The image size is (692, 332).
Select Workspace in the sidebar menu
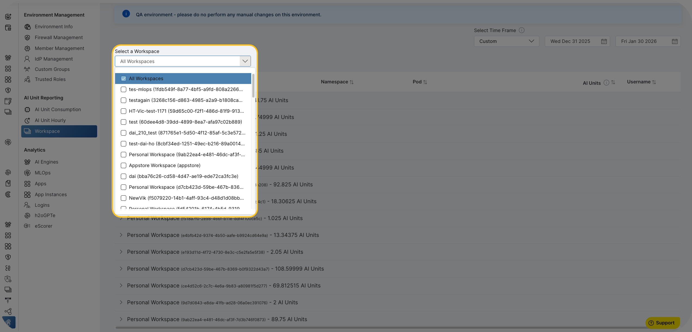(x=47, y=131)
